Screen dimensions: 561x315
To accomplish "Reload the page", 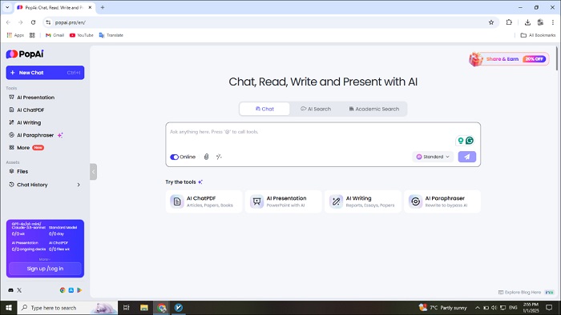I will pos(34,22).
